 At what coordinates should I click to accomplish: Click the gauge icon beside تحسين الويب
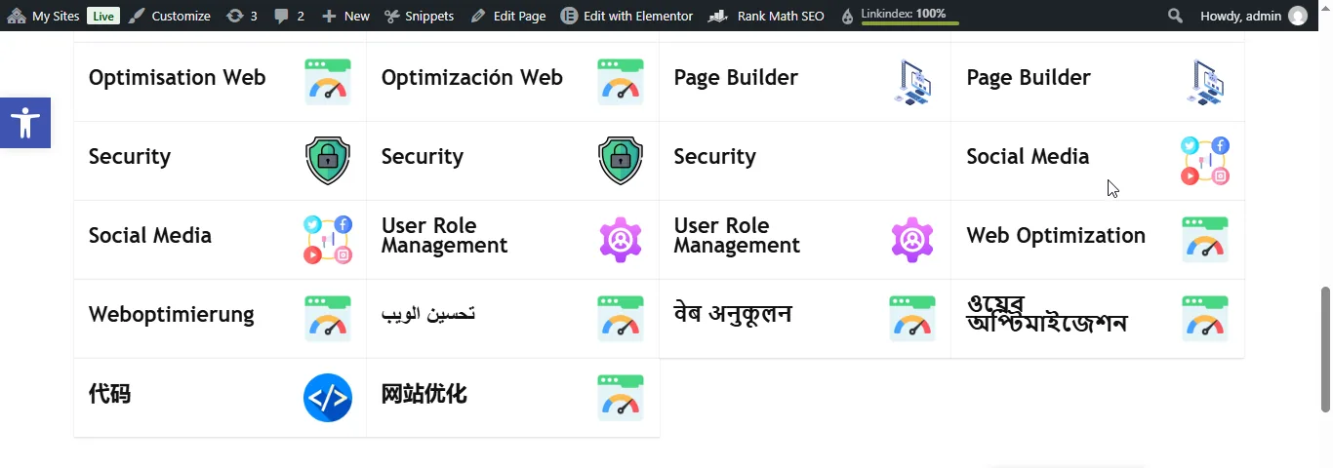point(621,319)
